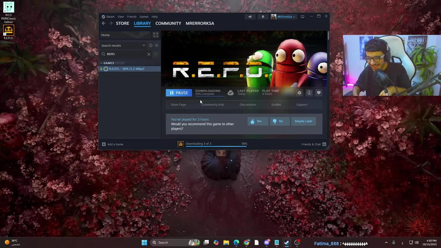
Task: Go back with the Steam back arrow
Action: pyautogui.click(x=103, y=23)
